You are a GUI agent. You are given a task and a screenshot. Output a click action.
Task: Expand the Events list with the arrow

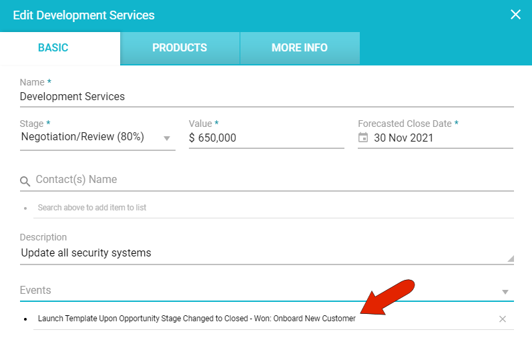[505, 292]
